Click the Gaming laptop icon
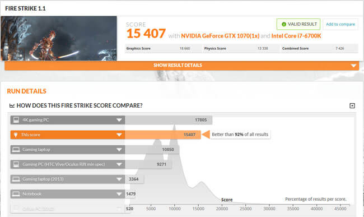Image resolution: width=364 pixels, height=217 pixels. (x=16, y=150)
